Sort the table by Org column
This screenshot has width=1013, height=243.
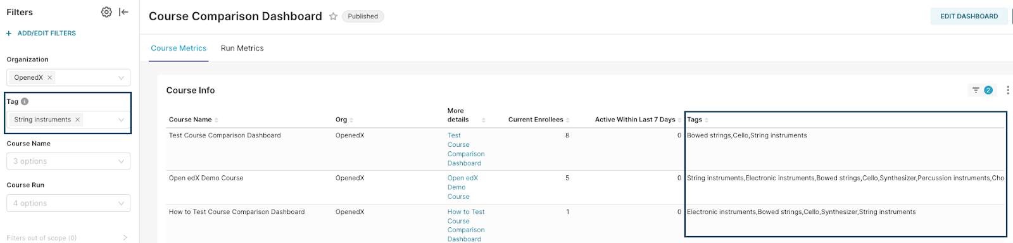point(344,120)
